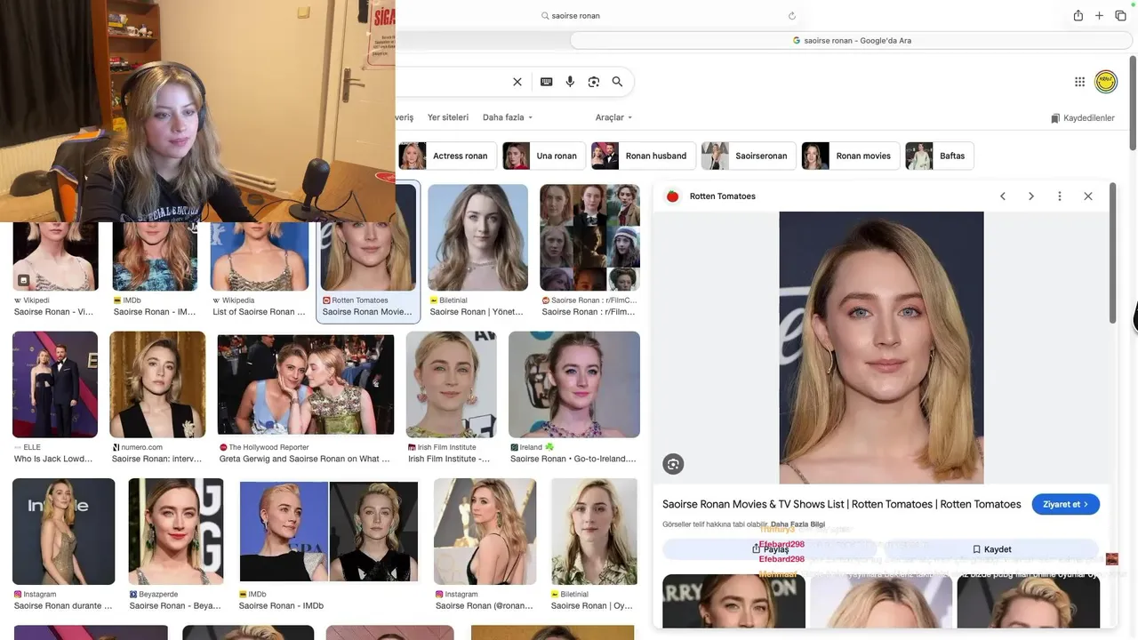
Task: Search by image with the lens icon
Action: [x=594, y=82]
